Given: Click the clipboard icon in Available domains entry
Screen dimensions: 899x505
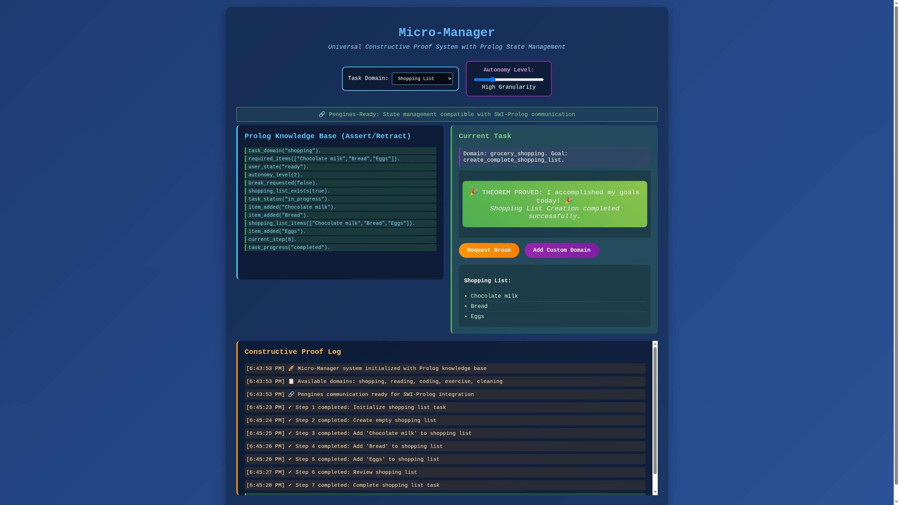Looking at the screenshot, I should coord(291,381).
